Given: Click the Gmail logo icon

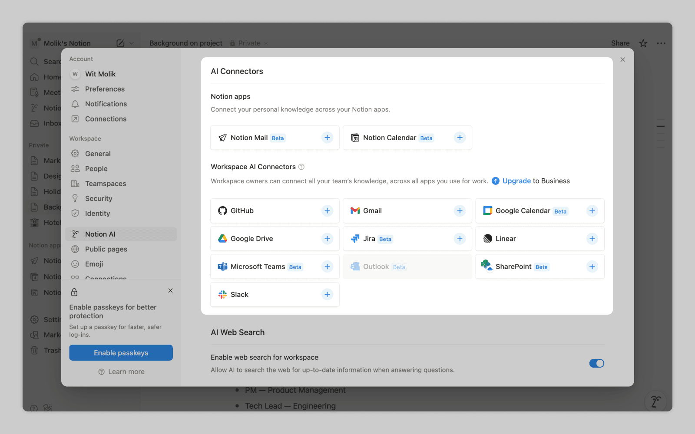Looking at the screenshot, I should coord(355,211).
